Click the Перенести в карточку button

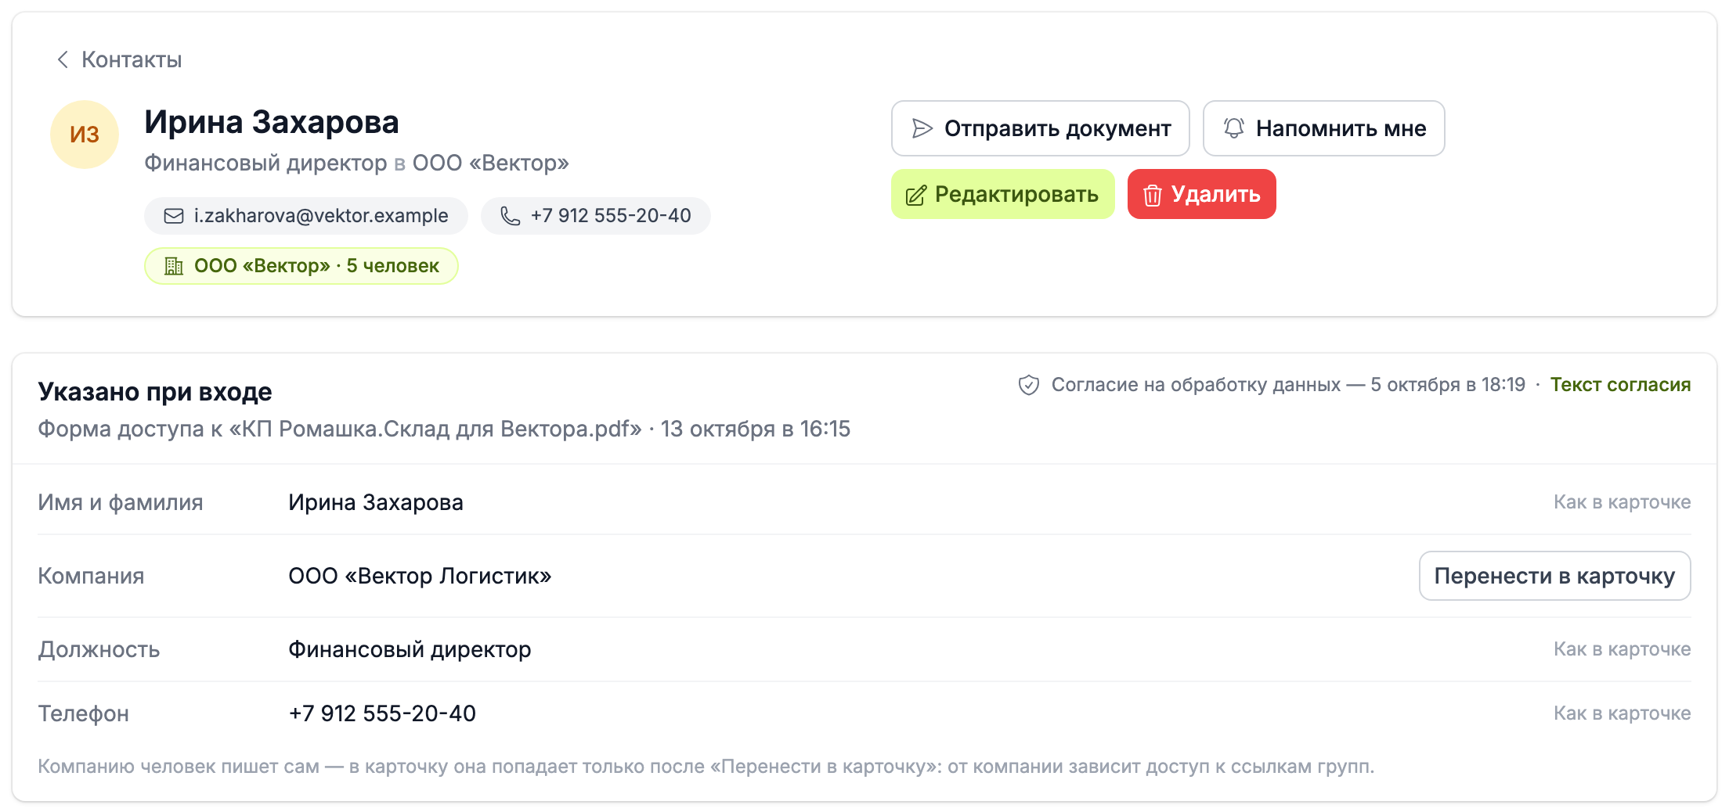tap(1554, 576)
